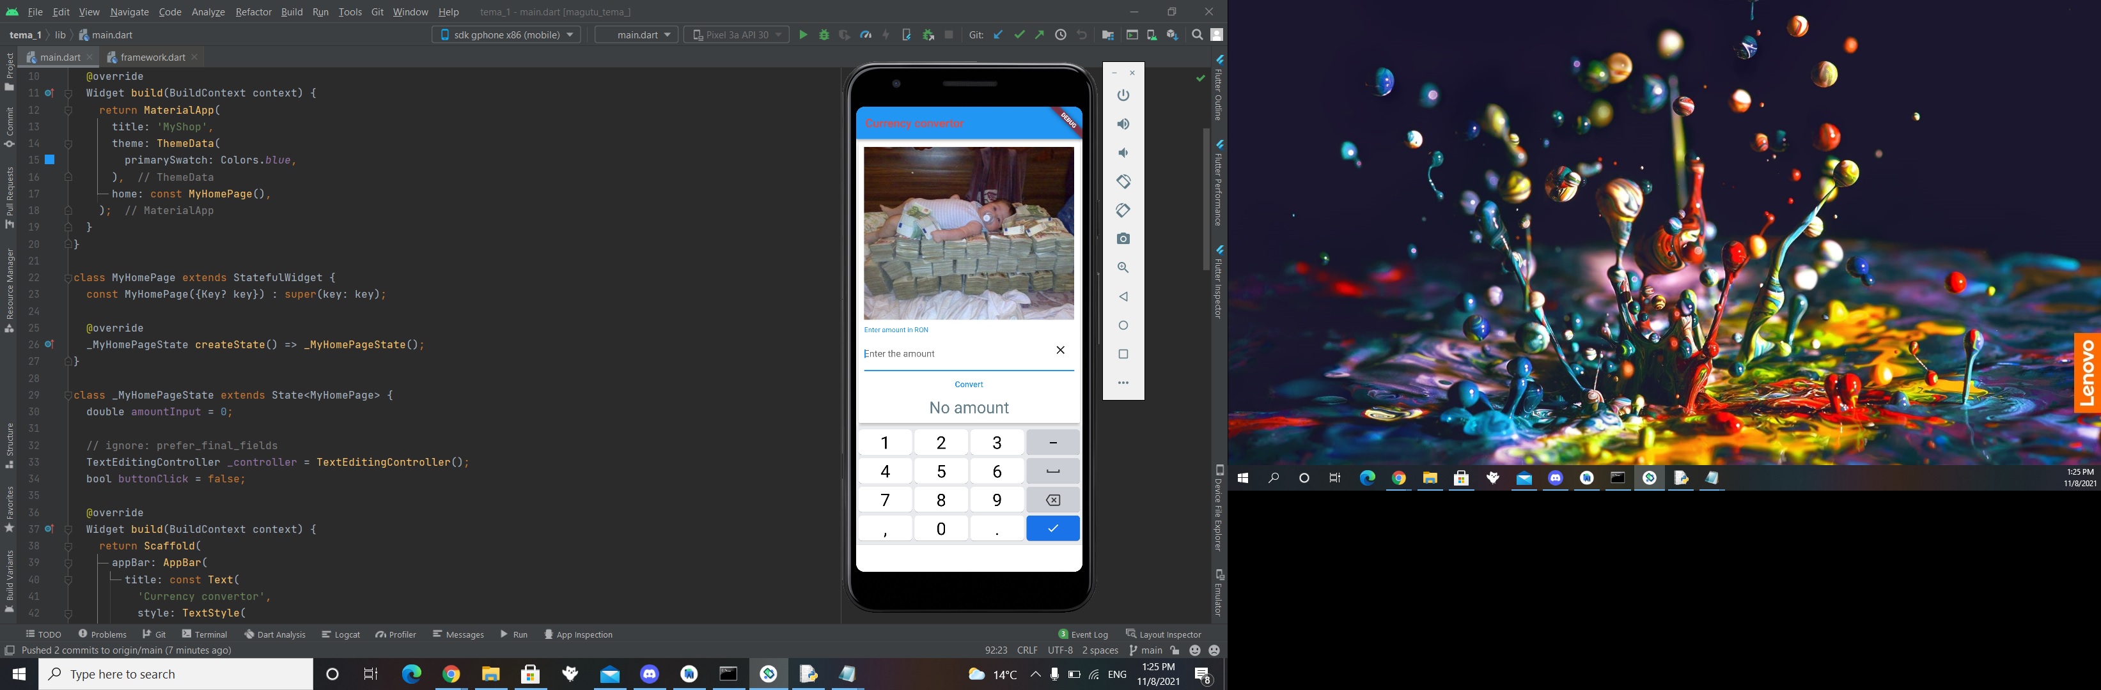
Task: Raise emulator volume
Action: (x=1123, y=124)
